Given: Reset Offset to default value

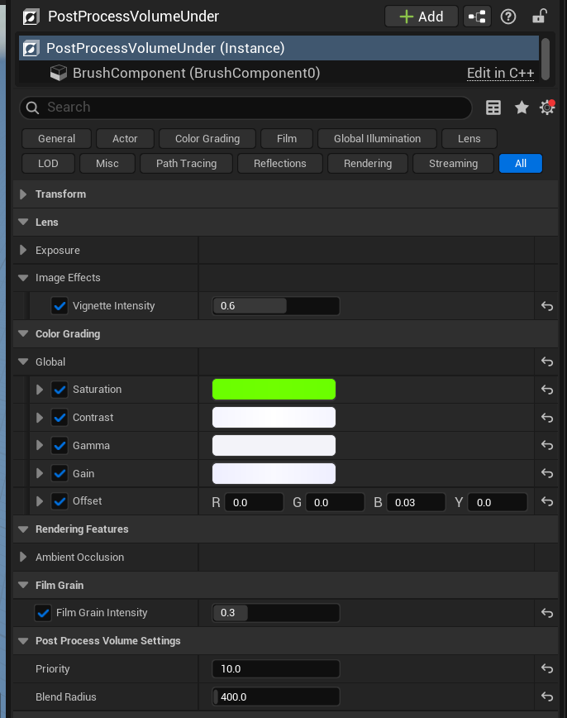Looking at the screenshot, I should [x=547, y=501].
